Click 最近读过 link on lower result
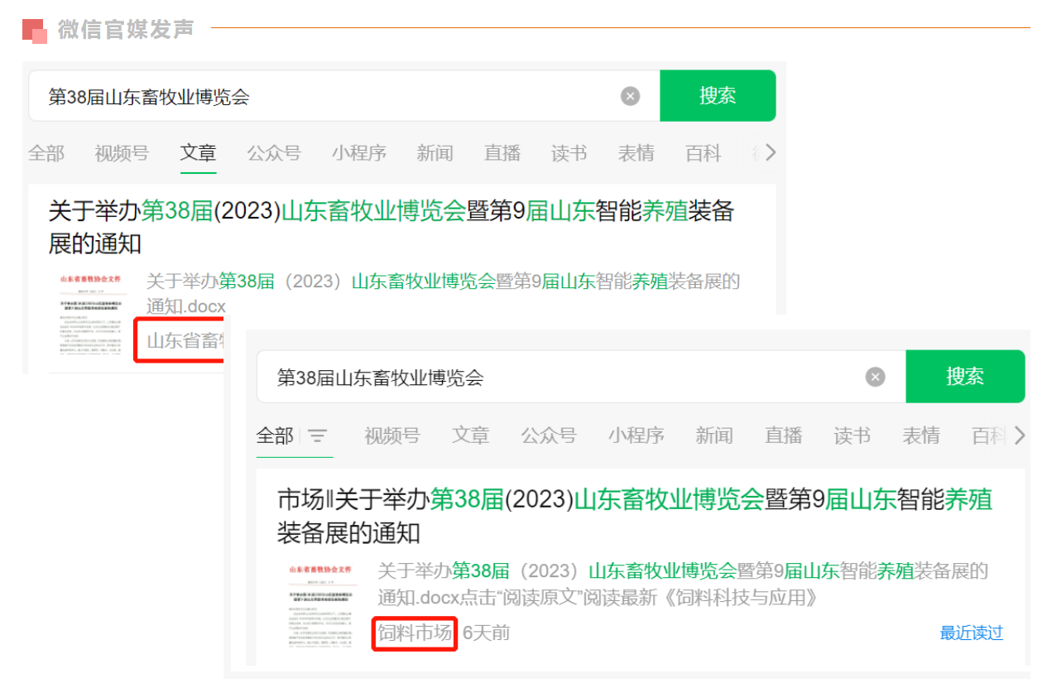This screenshot has width=1057, height=693. [x=971, y=633]
